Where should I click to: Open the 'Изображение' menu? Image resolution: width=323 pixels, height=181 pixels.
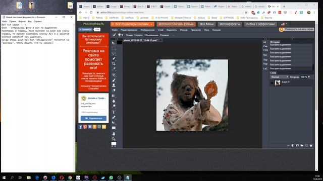[147, 30]
